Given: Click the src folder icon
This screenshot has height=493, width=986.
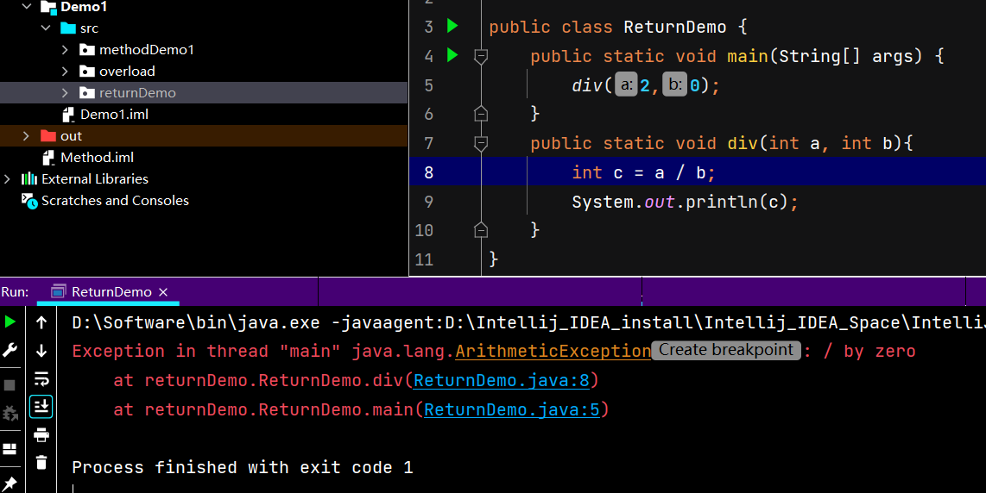Looking at the screenshot, I should [68, 28].
